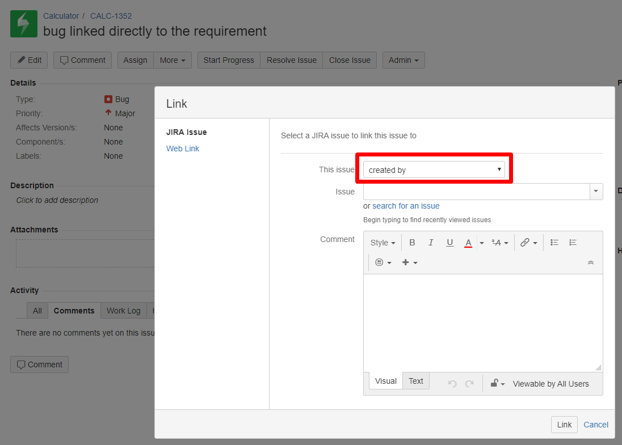Switch editor to Visual mode

tap(385, 381)
